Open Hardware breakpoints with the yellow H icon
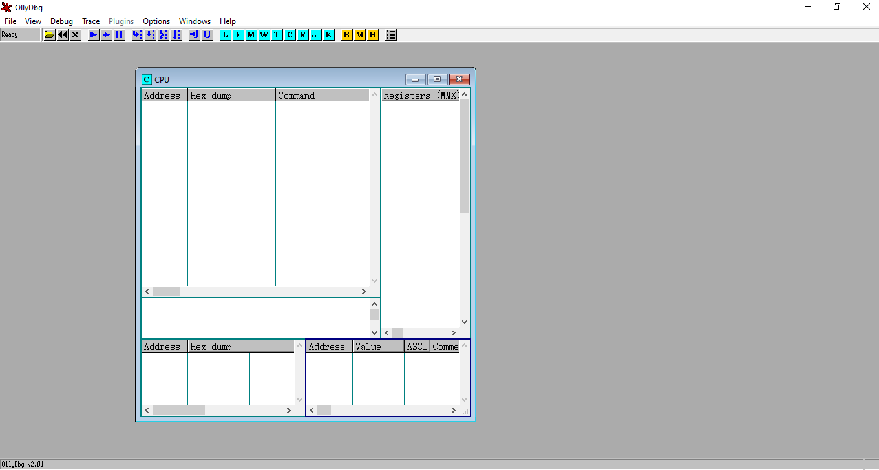 (x=373, y=35)
